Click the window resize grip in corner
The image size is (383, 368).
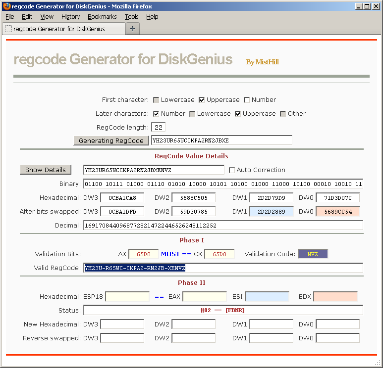(x=378, y=363)
